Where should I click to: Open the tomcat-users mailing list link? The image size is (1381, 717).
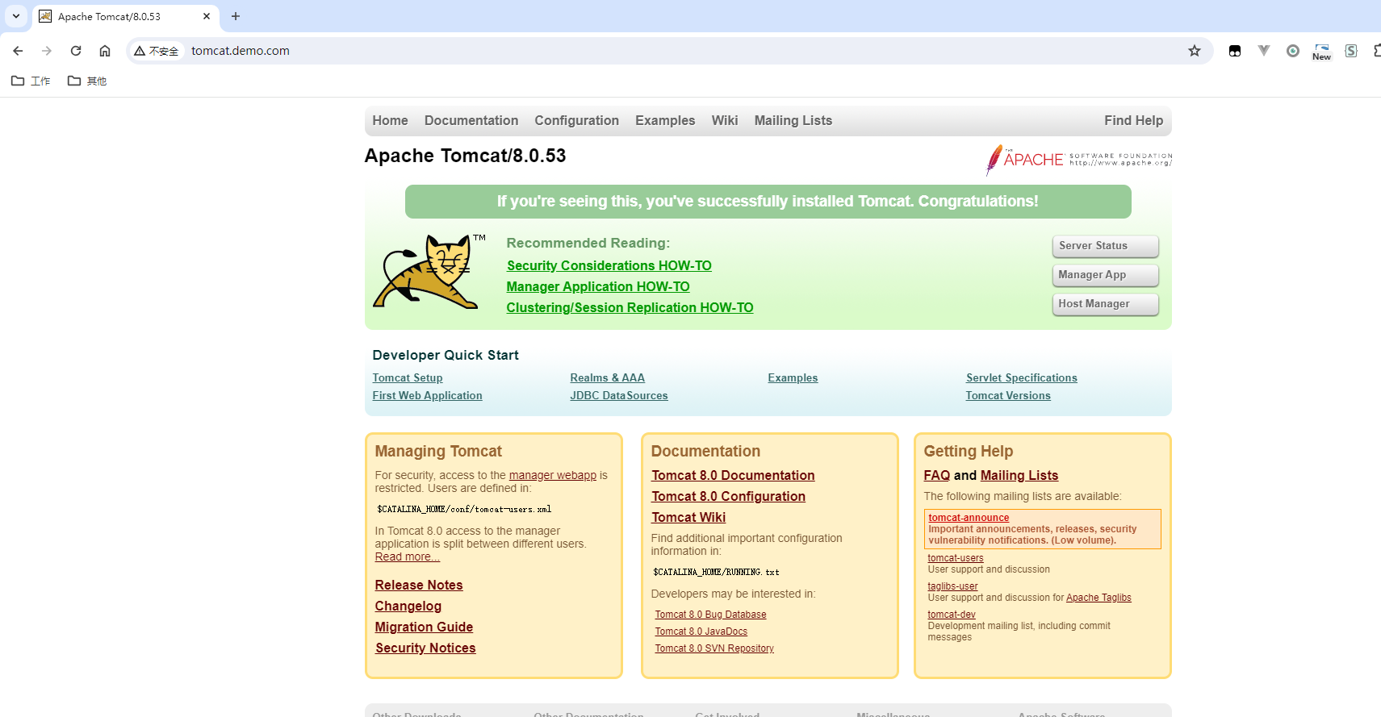coord(956,558)
